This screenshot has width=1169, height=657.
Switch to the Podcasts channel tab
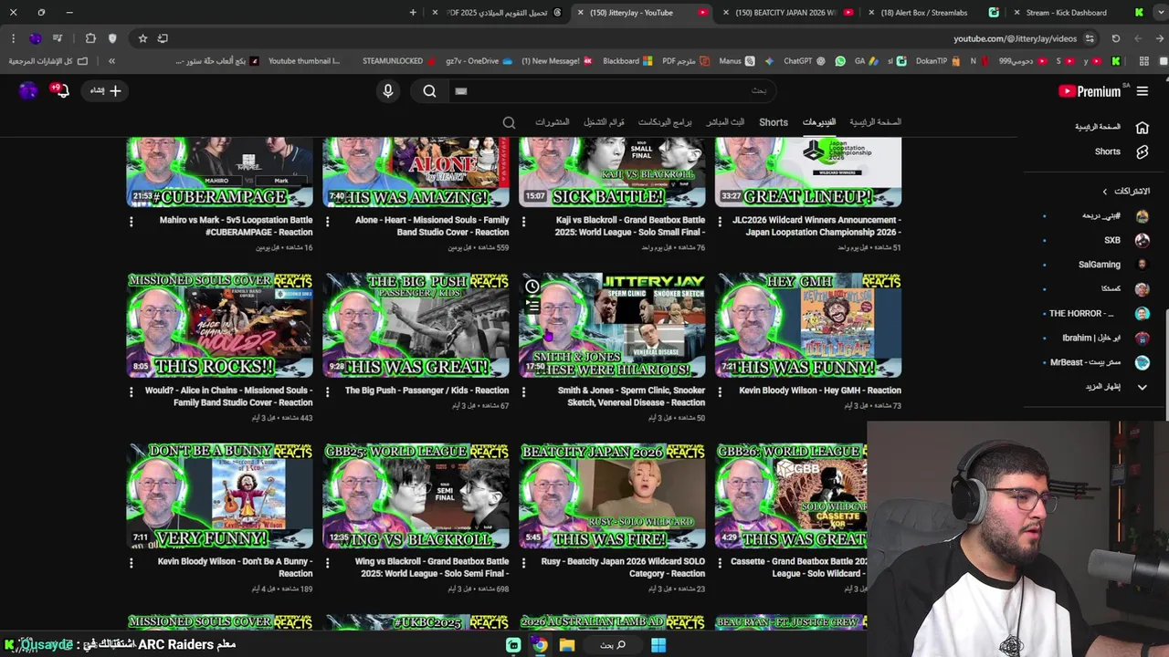665,122
